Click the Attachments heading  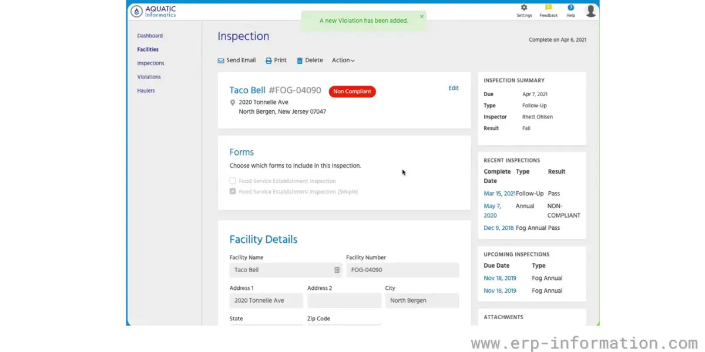503,317
